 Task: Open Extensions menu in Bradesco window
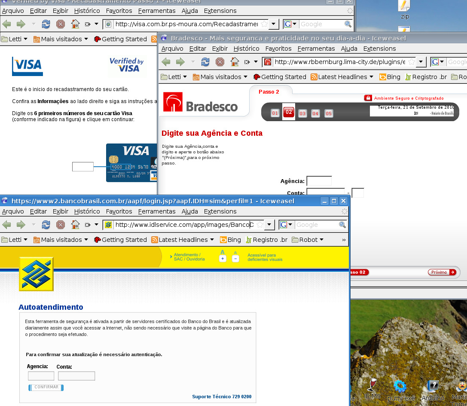tap(379, 49)
